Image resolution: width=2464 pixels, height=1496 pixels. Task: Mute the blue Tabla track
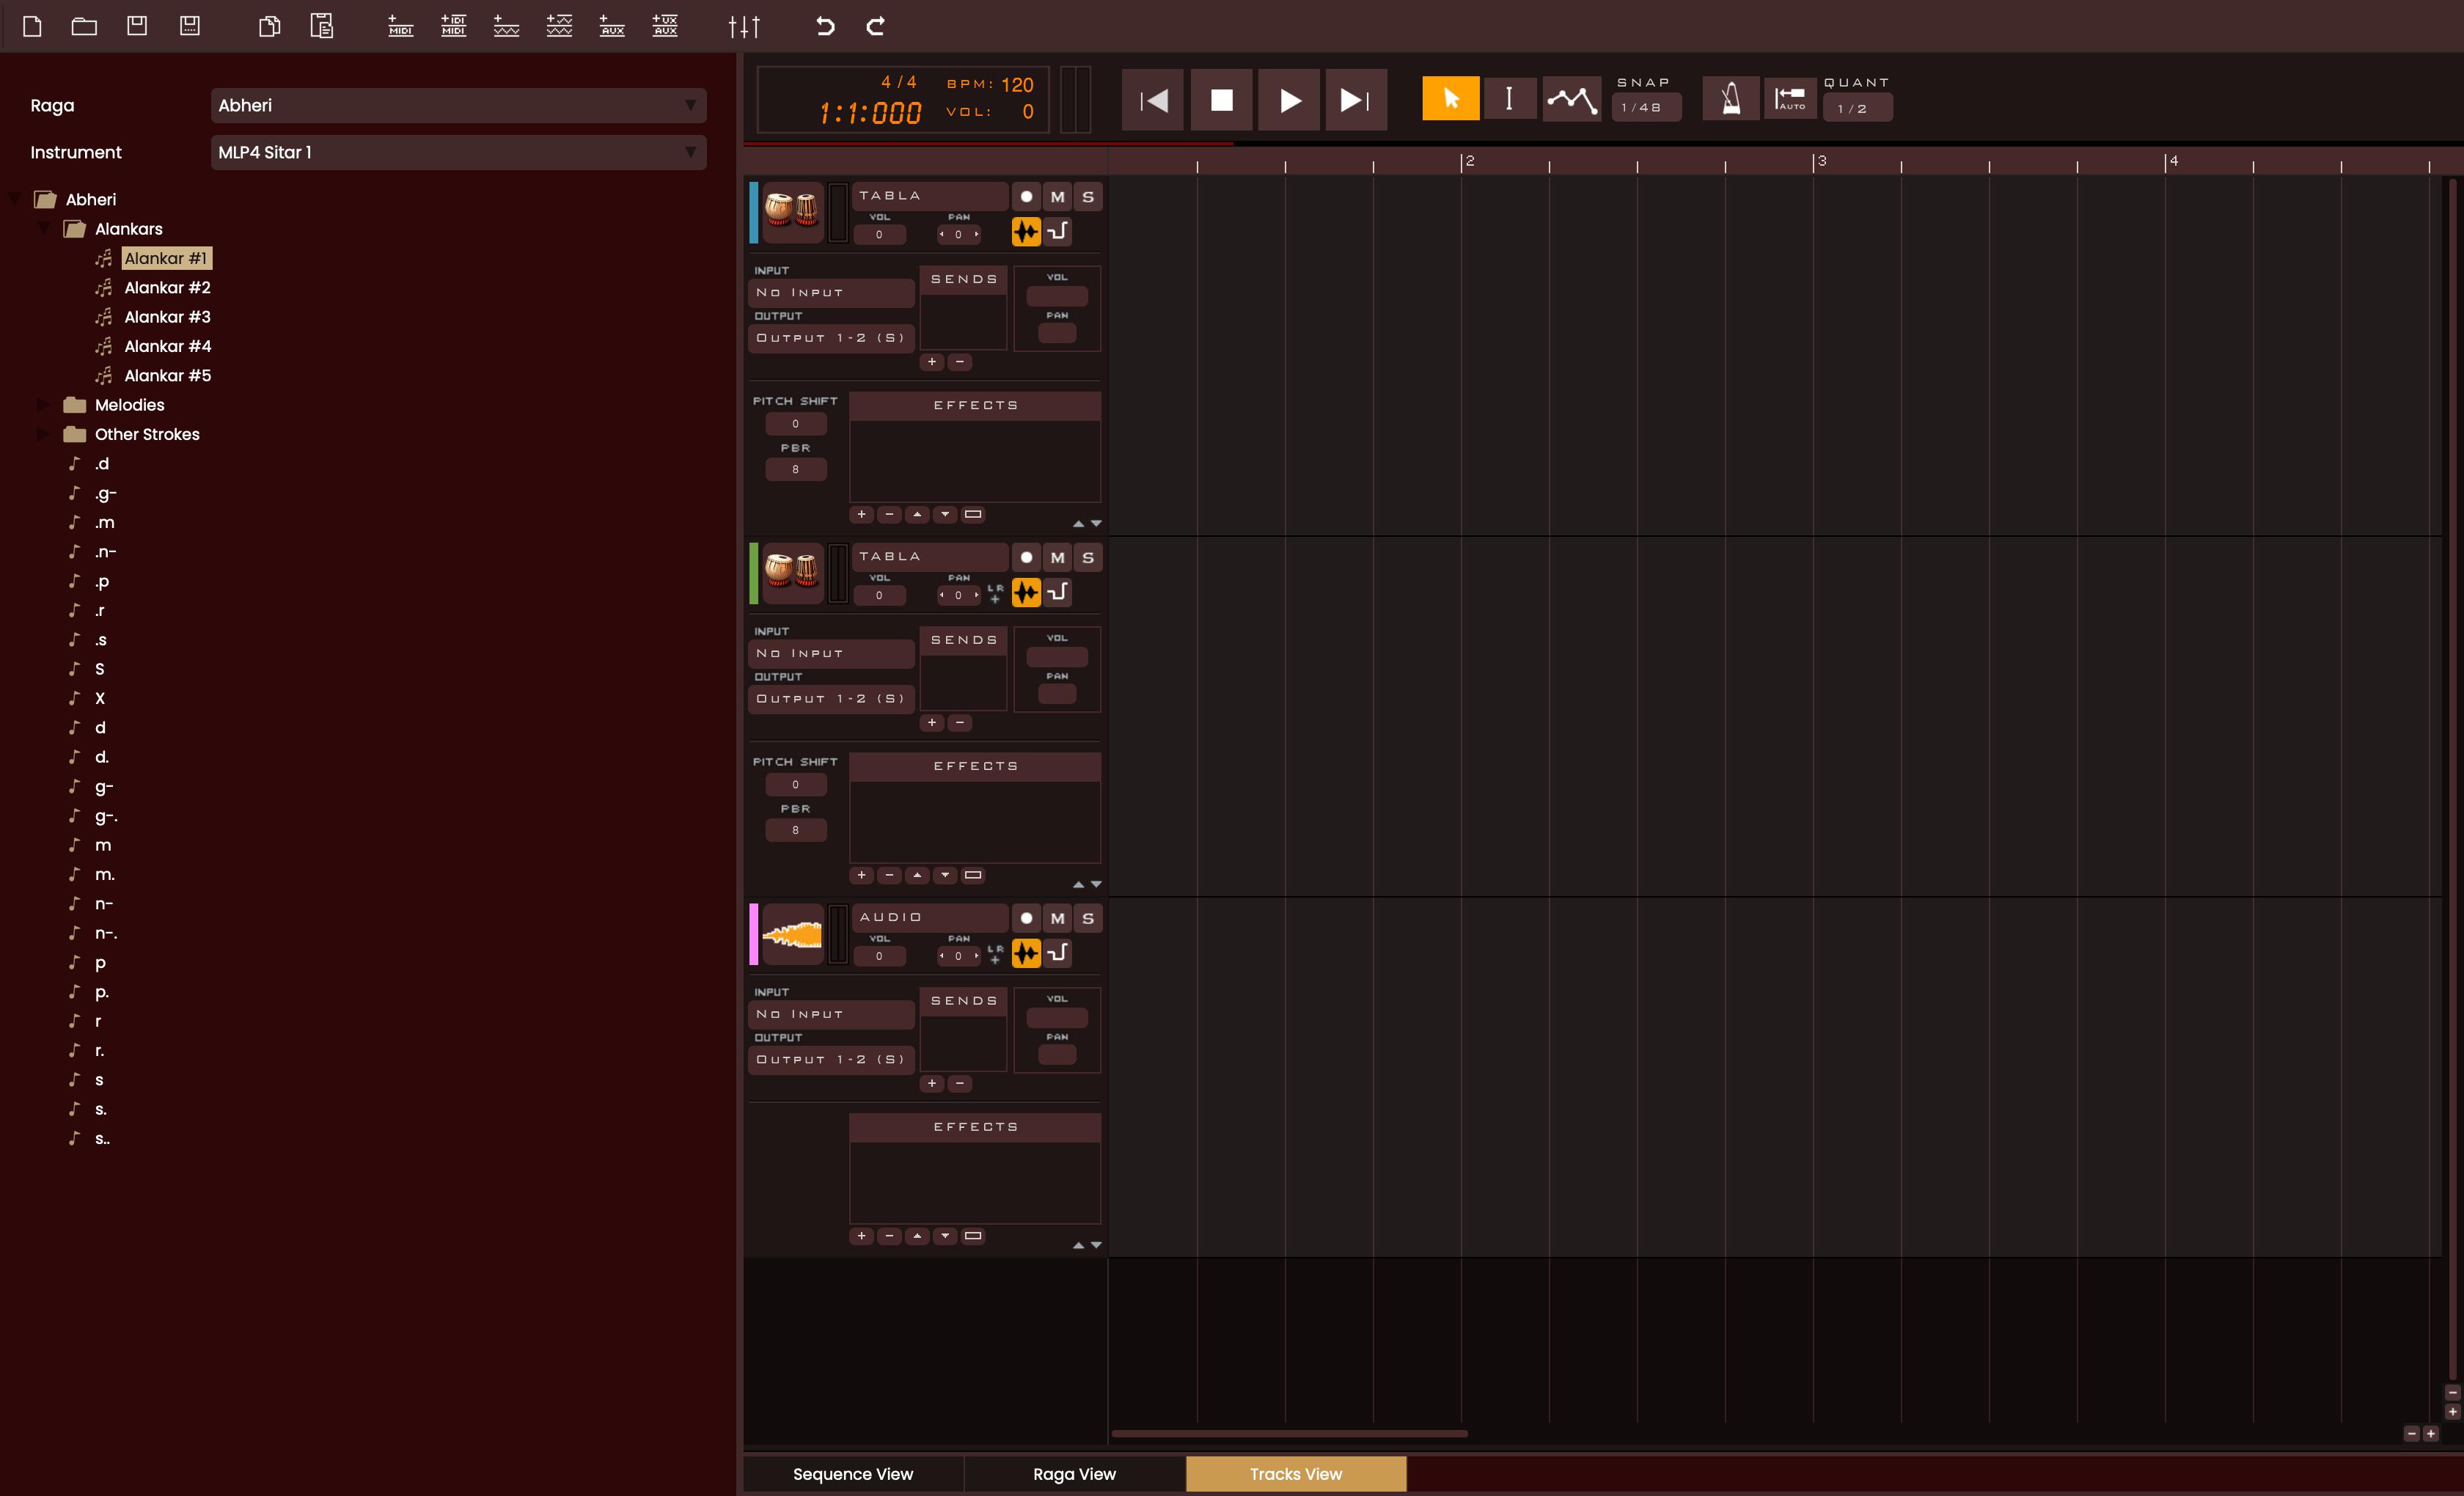click(x=1057, y=197)
